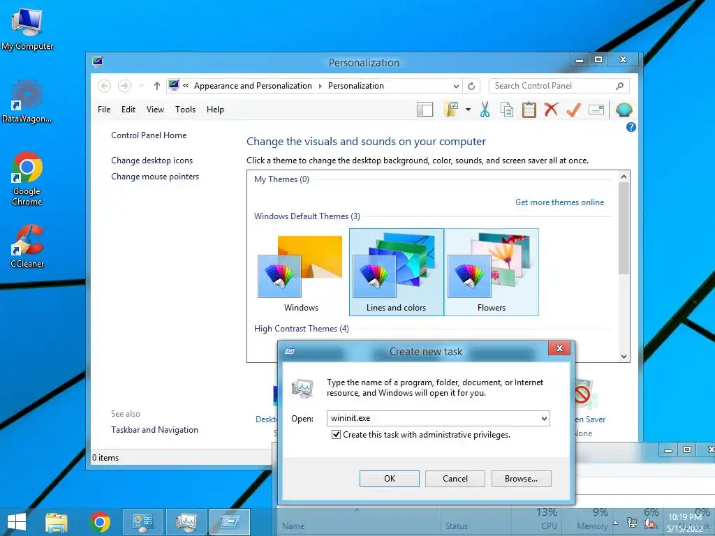
Task: Expand the address bar history dropdown
Action: tap(456, 86)
